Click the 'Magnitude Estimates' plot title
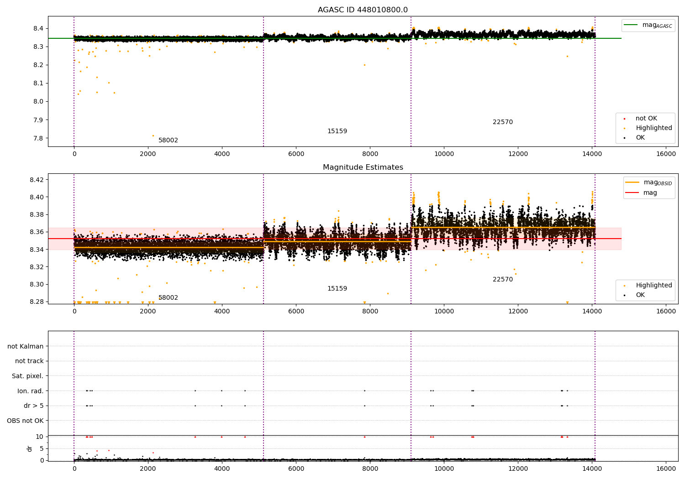This screenshot has width=685, height=479. [363, 167]
